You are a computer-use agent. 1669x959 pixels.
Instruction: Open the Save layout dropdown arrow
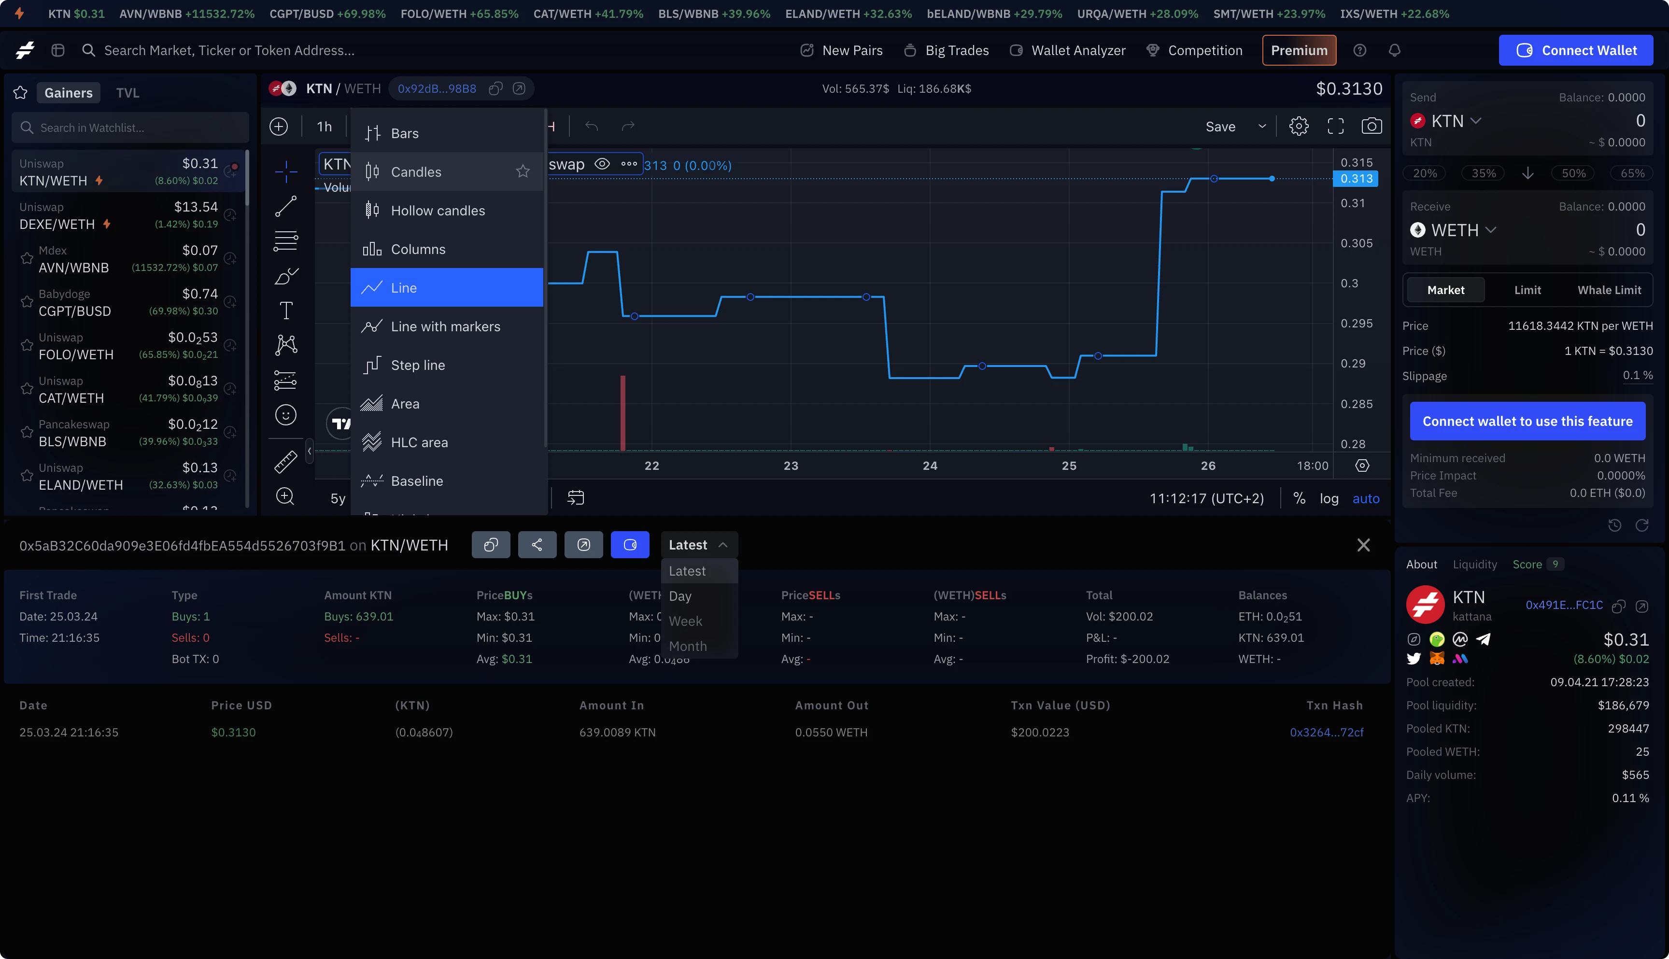click(x=1262, y=127)
